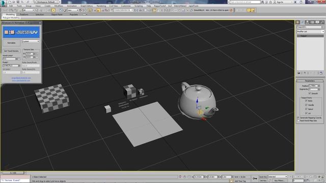The height and width of the screenshot is (183, 326).
Task: Click the orange Adv. UV Norm launcher icon
Action: click(x=231, y=10)
